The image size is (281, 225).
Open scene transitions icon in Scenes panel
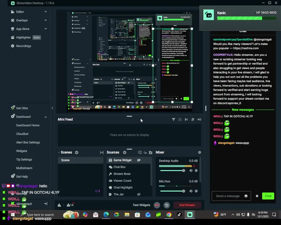(101, 152)
